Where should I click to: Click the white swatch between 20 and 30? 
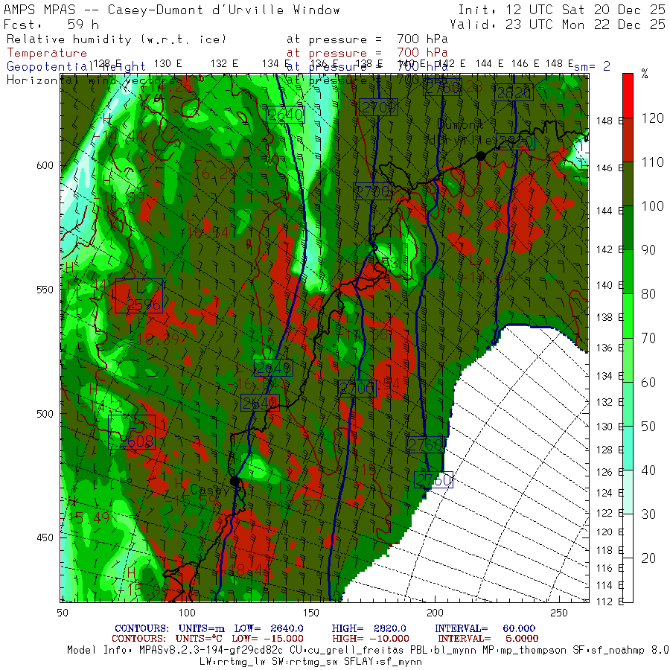pyautogui.click(x=628, y=536)
